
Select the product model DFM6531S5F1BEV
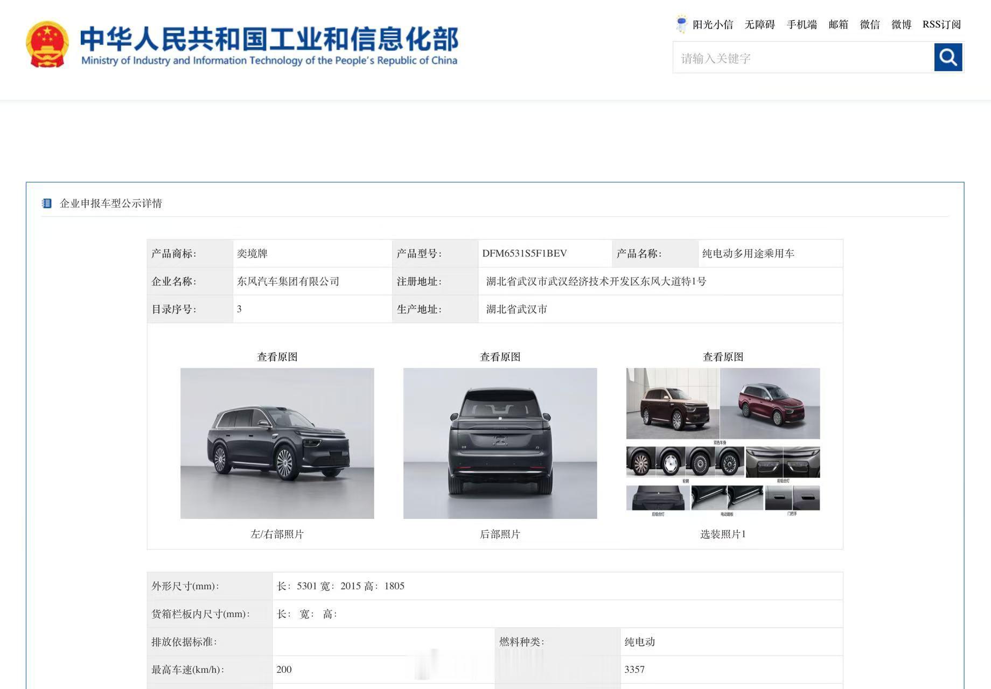tap(524, 253)
